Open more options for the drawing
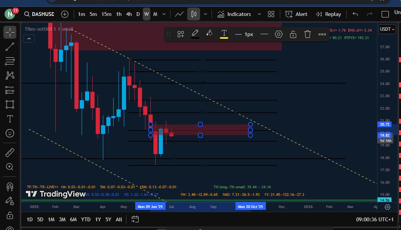401x230 pixels. 322,34
